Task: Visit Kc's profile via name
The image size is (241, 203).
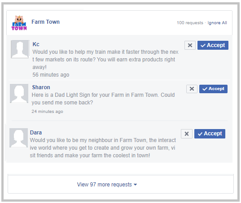Action: click(36, 44)
